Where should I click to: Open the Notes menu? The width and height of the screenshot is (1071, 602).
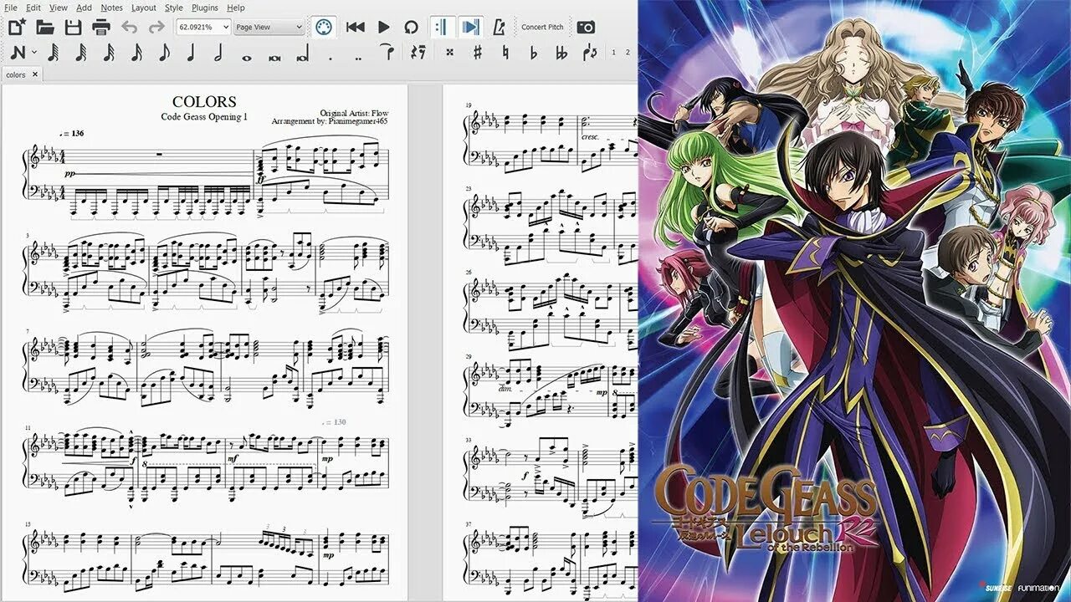point(111,8)
